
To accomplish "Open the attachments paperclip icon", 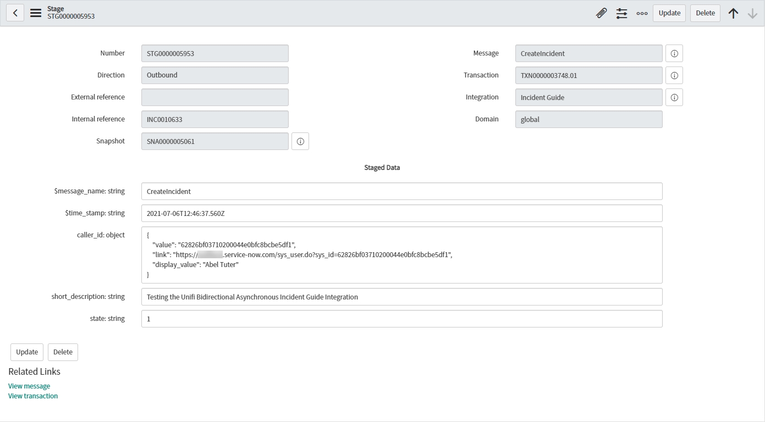I will (x=601, y=13).
